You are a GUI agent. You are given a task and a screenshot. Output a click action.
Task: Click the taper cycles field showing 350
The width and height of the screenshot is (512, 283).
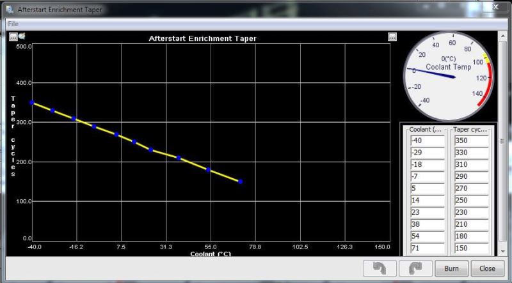point(471,141)
